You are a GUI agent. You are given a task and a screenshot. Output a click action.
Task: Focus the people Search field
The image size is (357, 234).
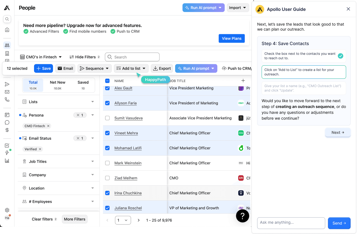132,57
